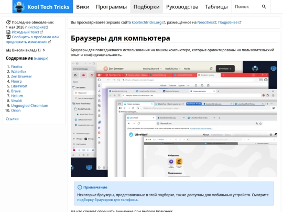Focus the Поиск search field
The height and width of the screenshot is (212, 283).
tap(246, 7)
